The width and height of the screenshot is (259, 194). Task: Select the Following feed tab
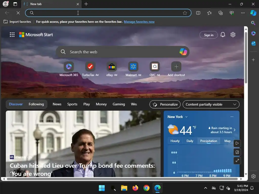click(x=36, y=104)
